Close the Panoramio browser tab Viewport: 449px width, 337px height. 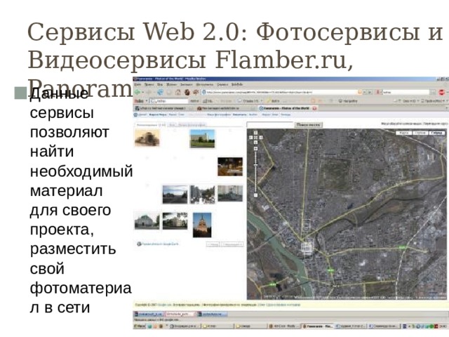[314, 108]
